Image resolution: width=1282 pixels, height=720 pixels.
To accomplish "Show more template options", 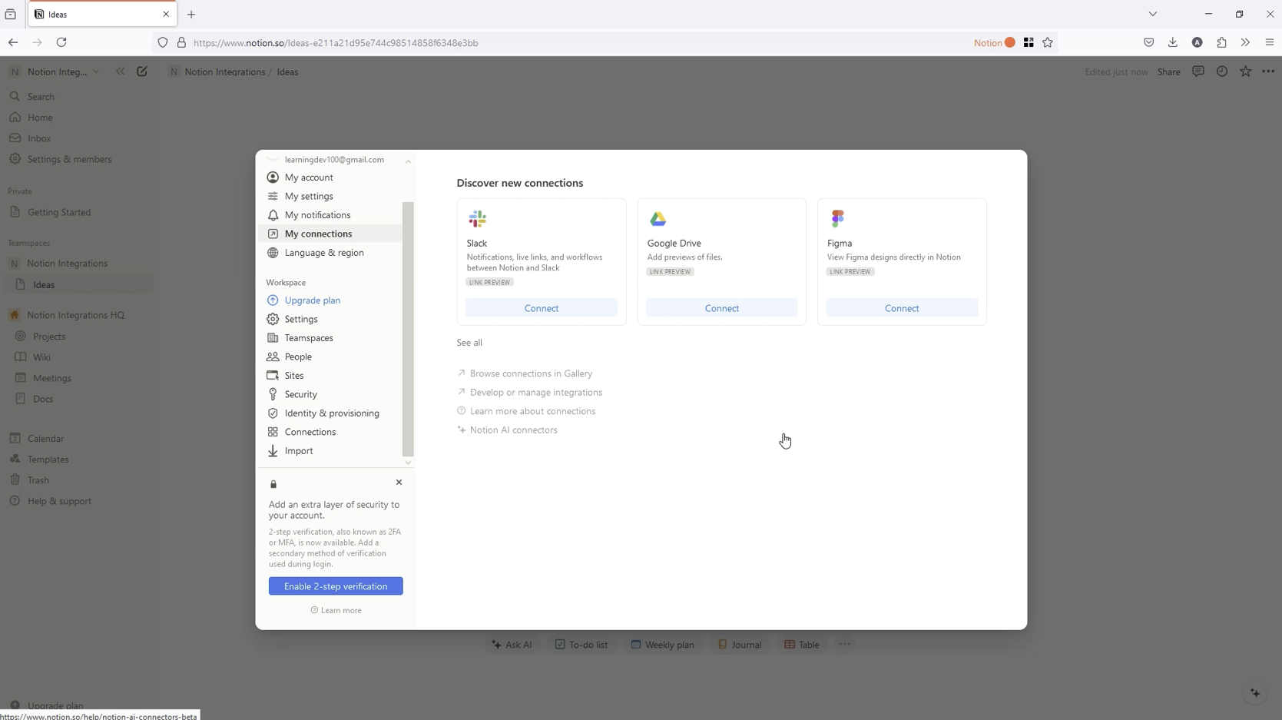I will tap(845, 645).
